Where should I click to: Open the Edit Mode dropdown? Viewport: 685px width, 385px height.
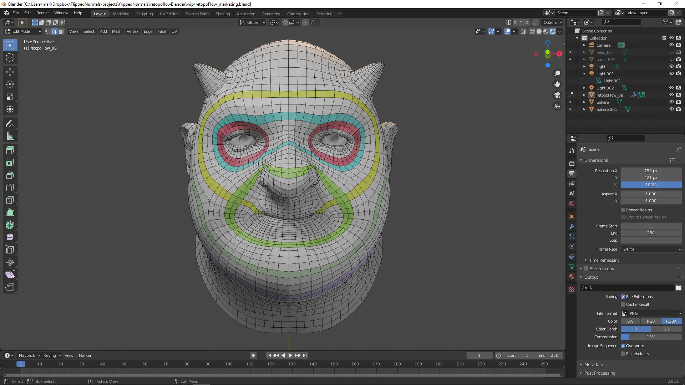pyautogui.click(x=23, y=31)
